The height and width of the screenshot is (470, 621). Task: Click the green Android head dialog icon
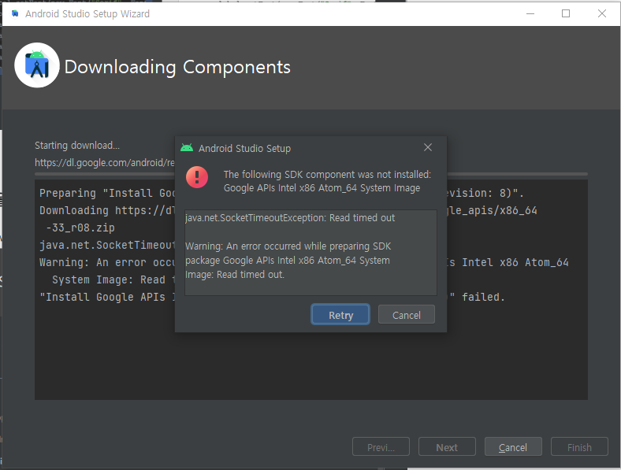187,148
